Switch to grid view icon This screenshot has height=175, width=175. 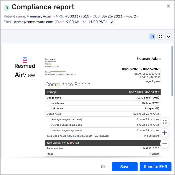(160, 36)
